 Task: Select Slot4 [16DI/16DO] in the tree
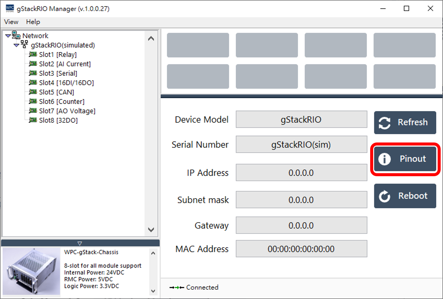tap(66, 83)
